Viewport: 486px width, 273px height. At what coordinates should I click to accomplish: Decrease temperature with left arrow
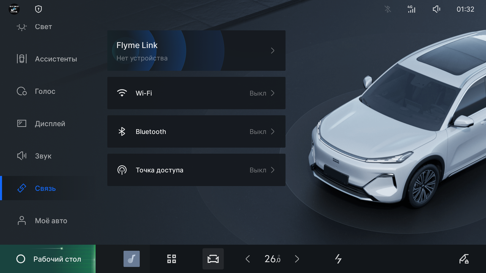[248, 259]
